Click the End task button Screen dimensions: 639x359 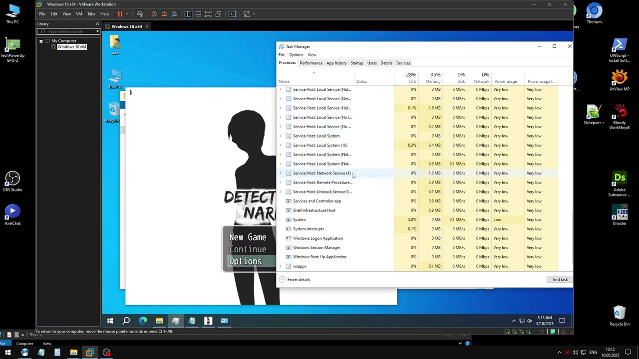point(560,279)
